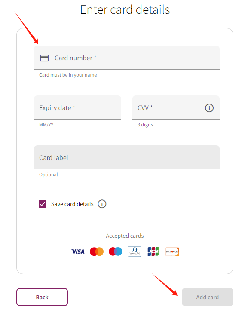
Task: Click the JCB card logo
Action: tap(153, 252)
